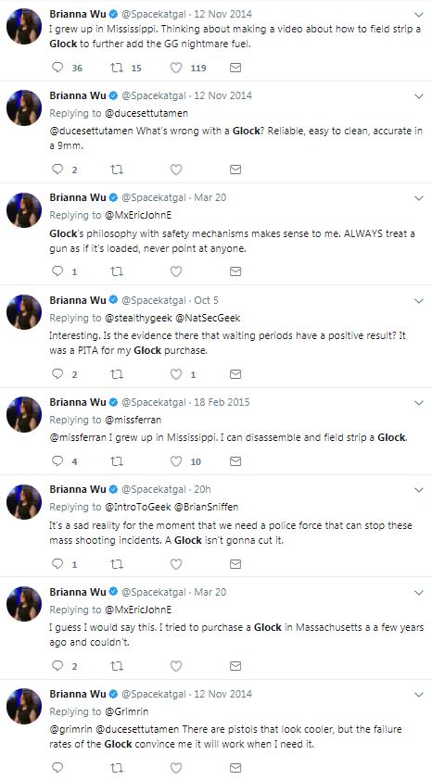Open dropdown caret on first tweet
The height and width of the screenshot is (780, 432).
pos(419,15)
